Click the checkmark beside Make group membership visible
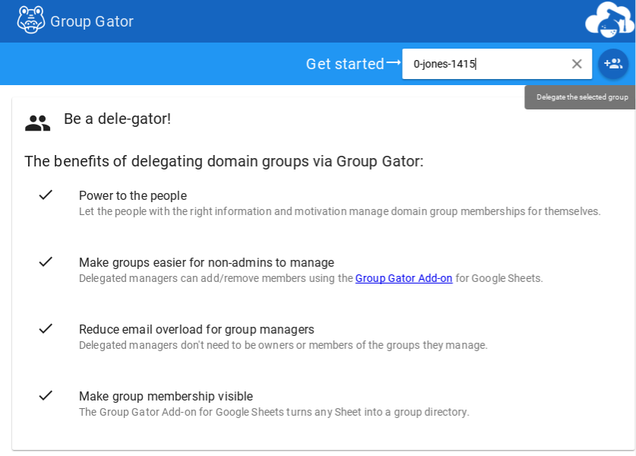This screenshot has height=456, width=636. [46, 395]
